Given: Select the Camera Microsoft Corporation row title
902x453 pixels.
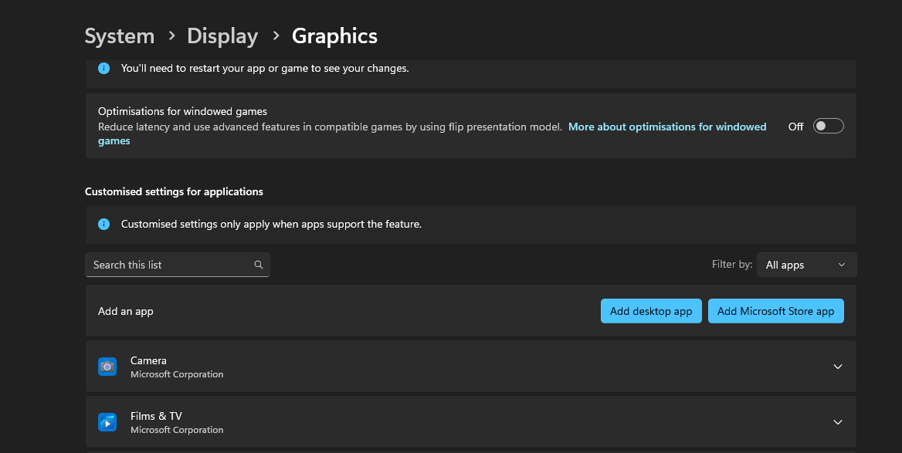Looking at the screenshot, I should click(148, 360).
